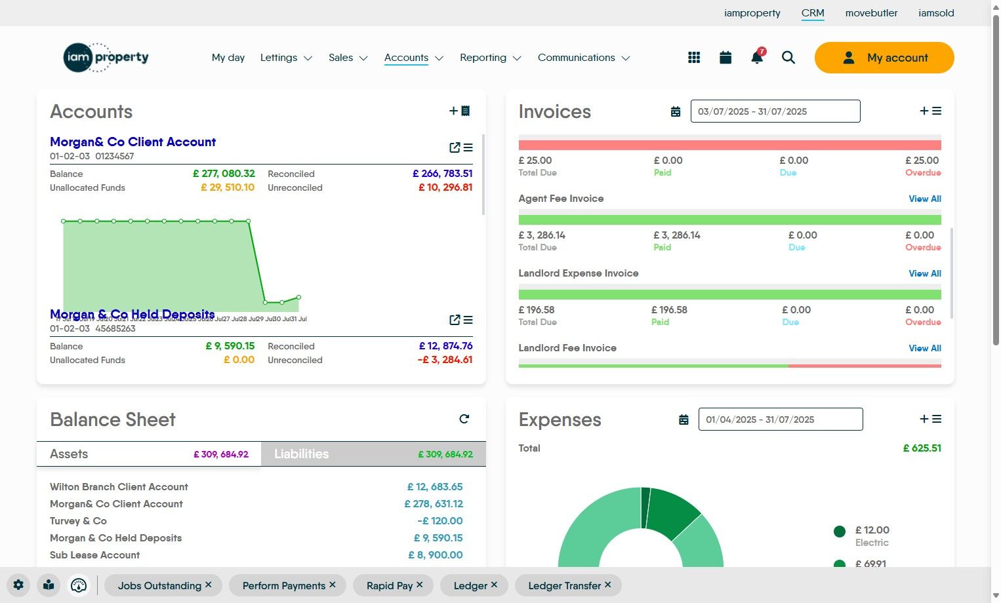Click the £ 625.51 expenses total
1001x603 pixels.
pyautogui.click(x=922, y=448)
